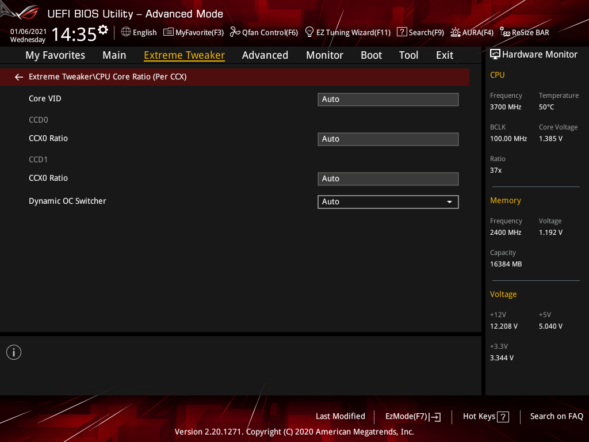Select the Exit tab
Image resolution: width=589 pixels, height=442 pixels.
[445, 55]
